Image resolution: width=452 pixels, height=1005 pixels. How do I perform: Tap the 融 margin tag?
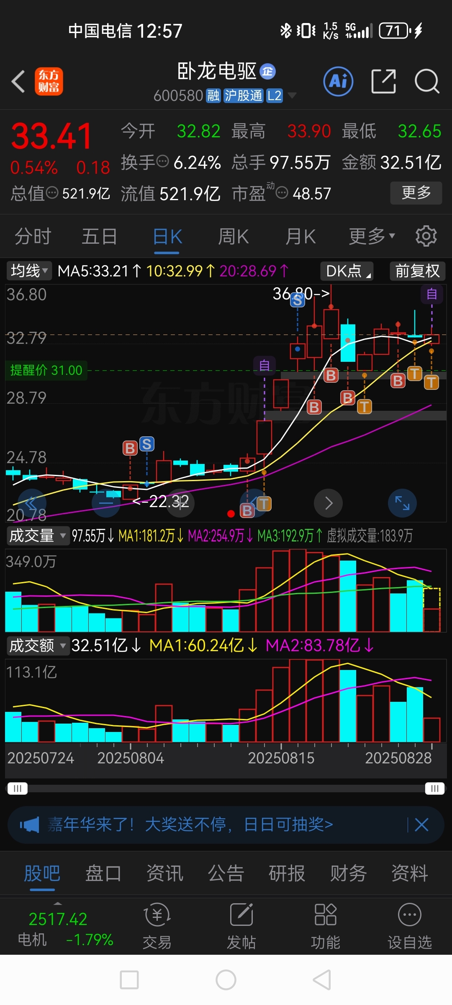[x=213, y=96]
